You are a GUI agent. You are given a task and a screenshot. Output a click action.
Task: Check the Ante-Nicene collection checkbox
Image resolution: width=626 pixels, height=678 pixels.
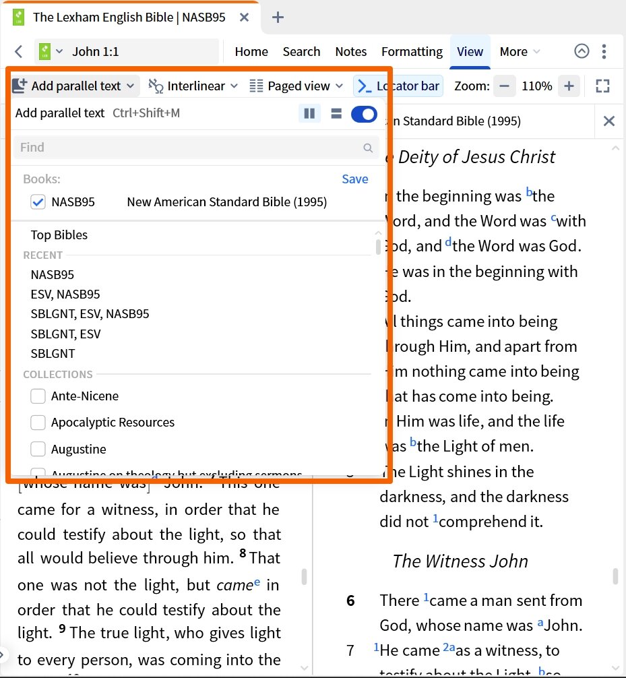[x=38, y=396]
